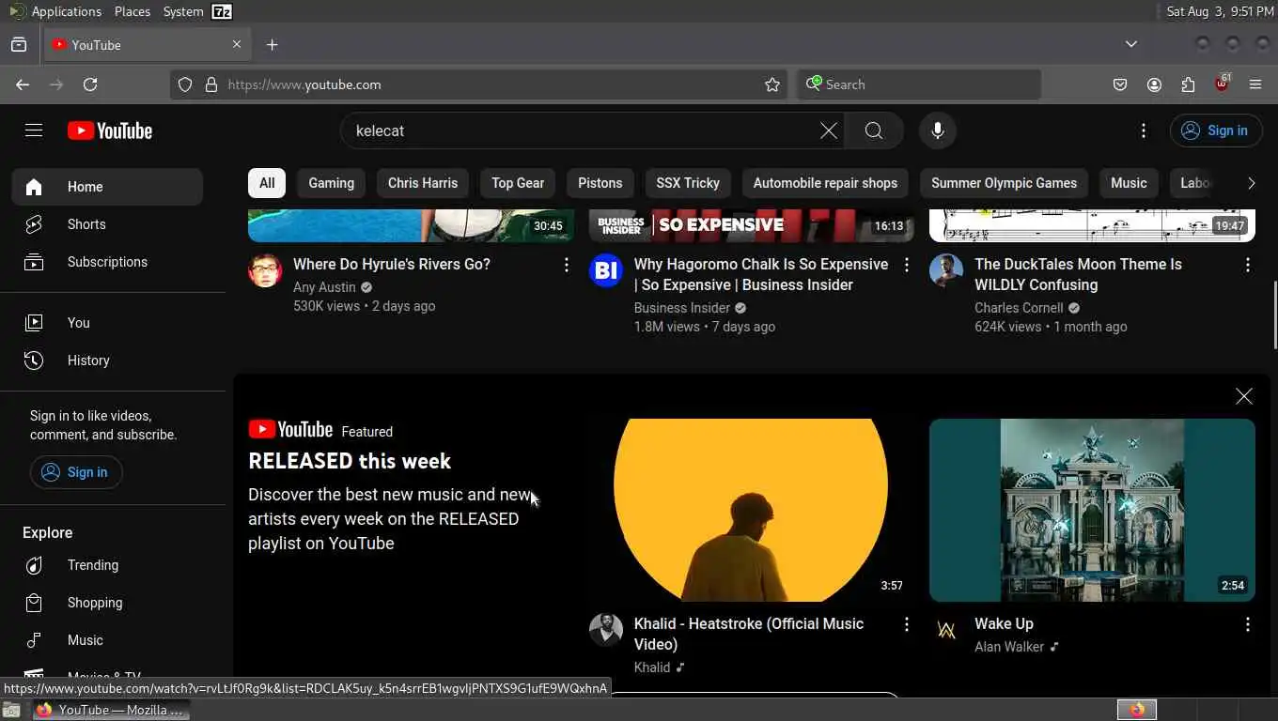Clear the search query with the X
Image resolution: width=1278 pixels, height=721 pixels.
829,130
